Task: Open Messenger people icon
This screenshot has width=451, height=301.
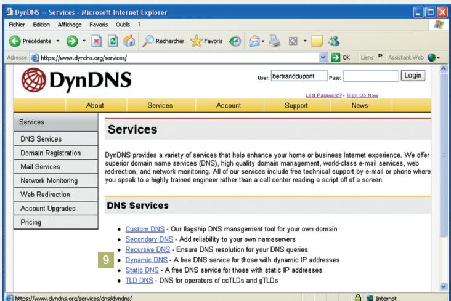Action: [x=334, y=41]
